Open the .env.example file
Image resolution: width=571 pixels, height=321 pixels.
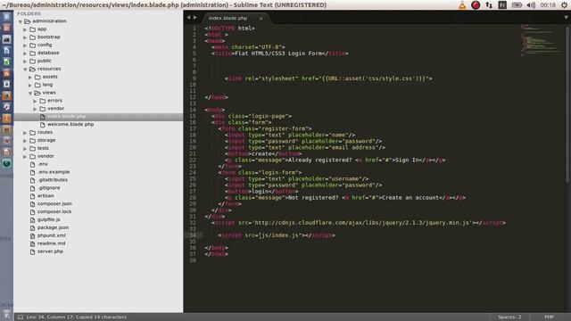(54, 172)
